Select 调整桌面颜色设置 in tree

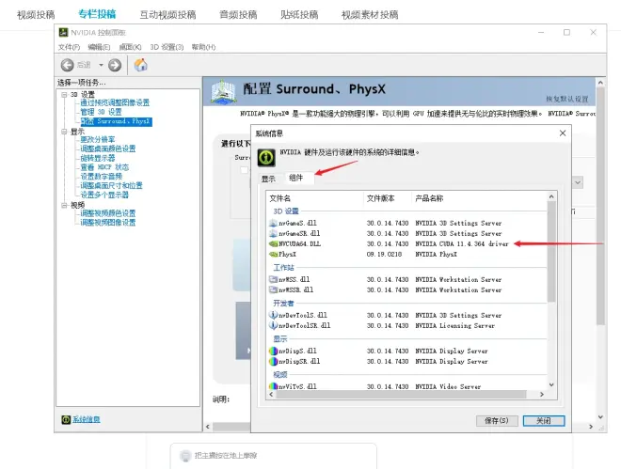pos(108,149)
